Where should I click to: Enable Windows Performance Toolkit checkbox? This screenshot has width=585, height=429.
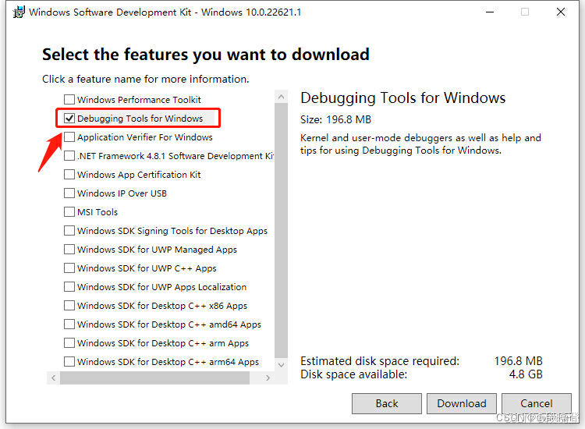click(69, 100)
